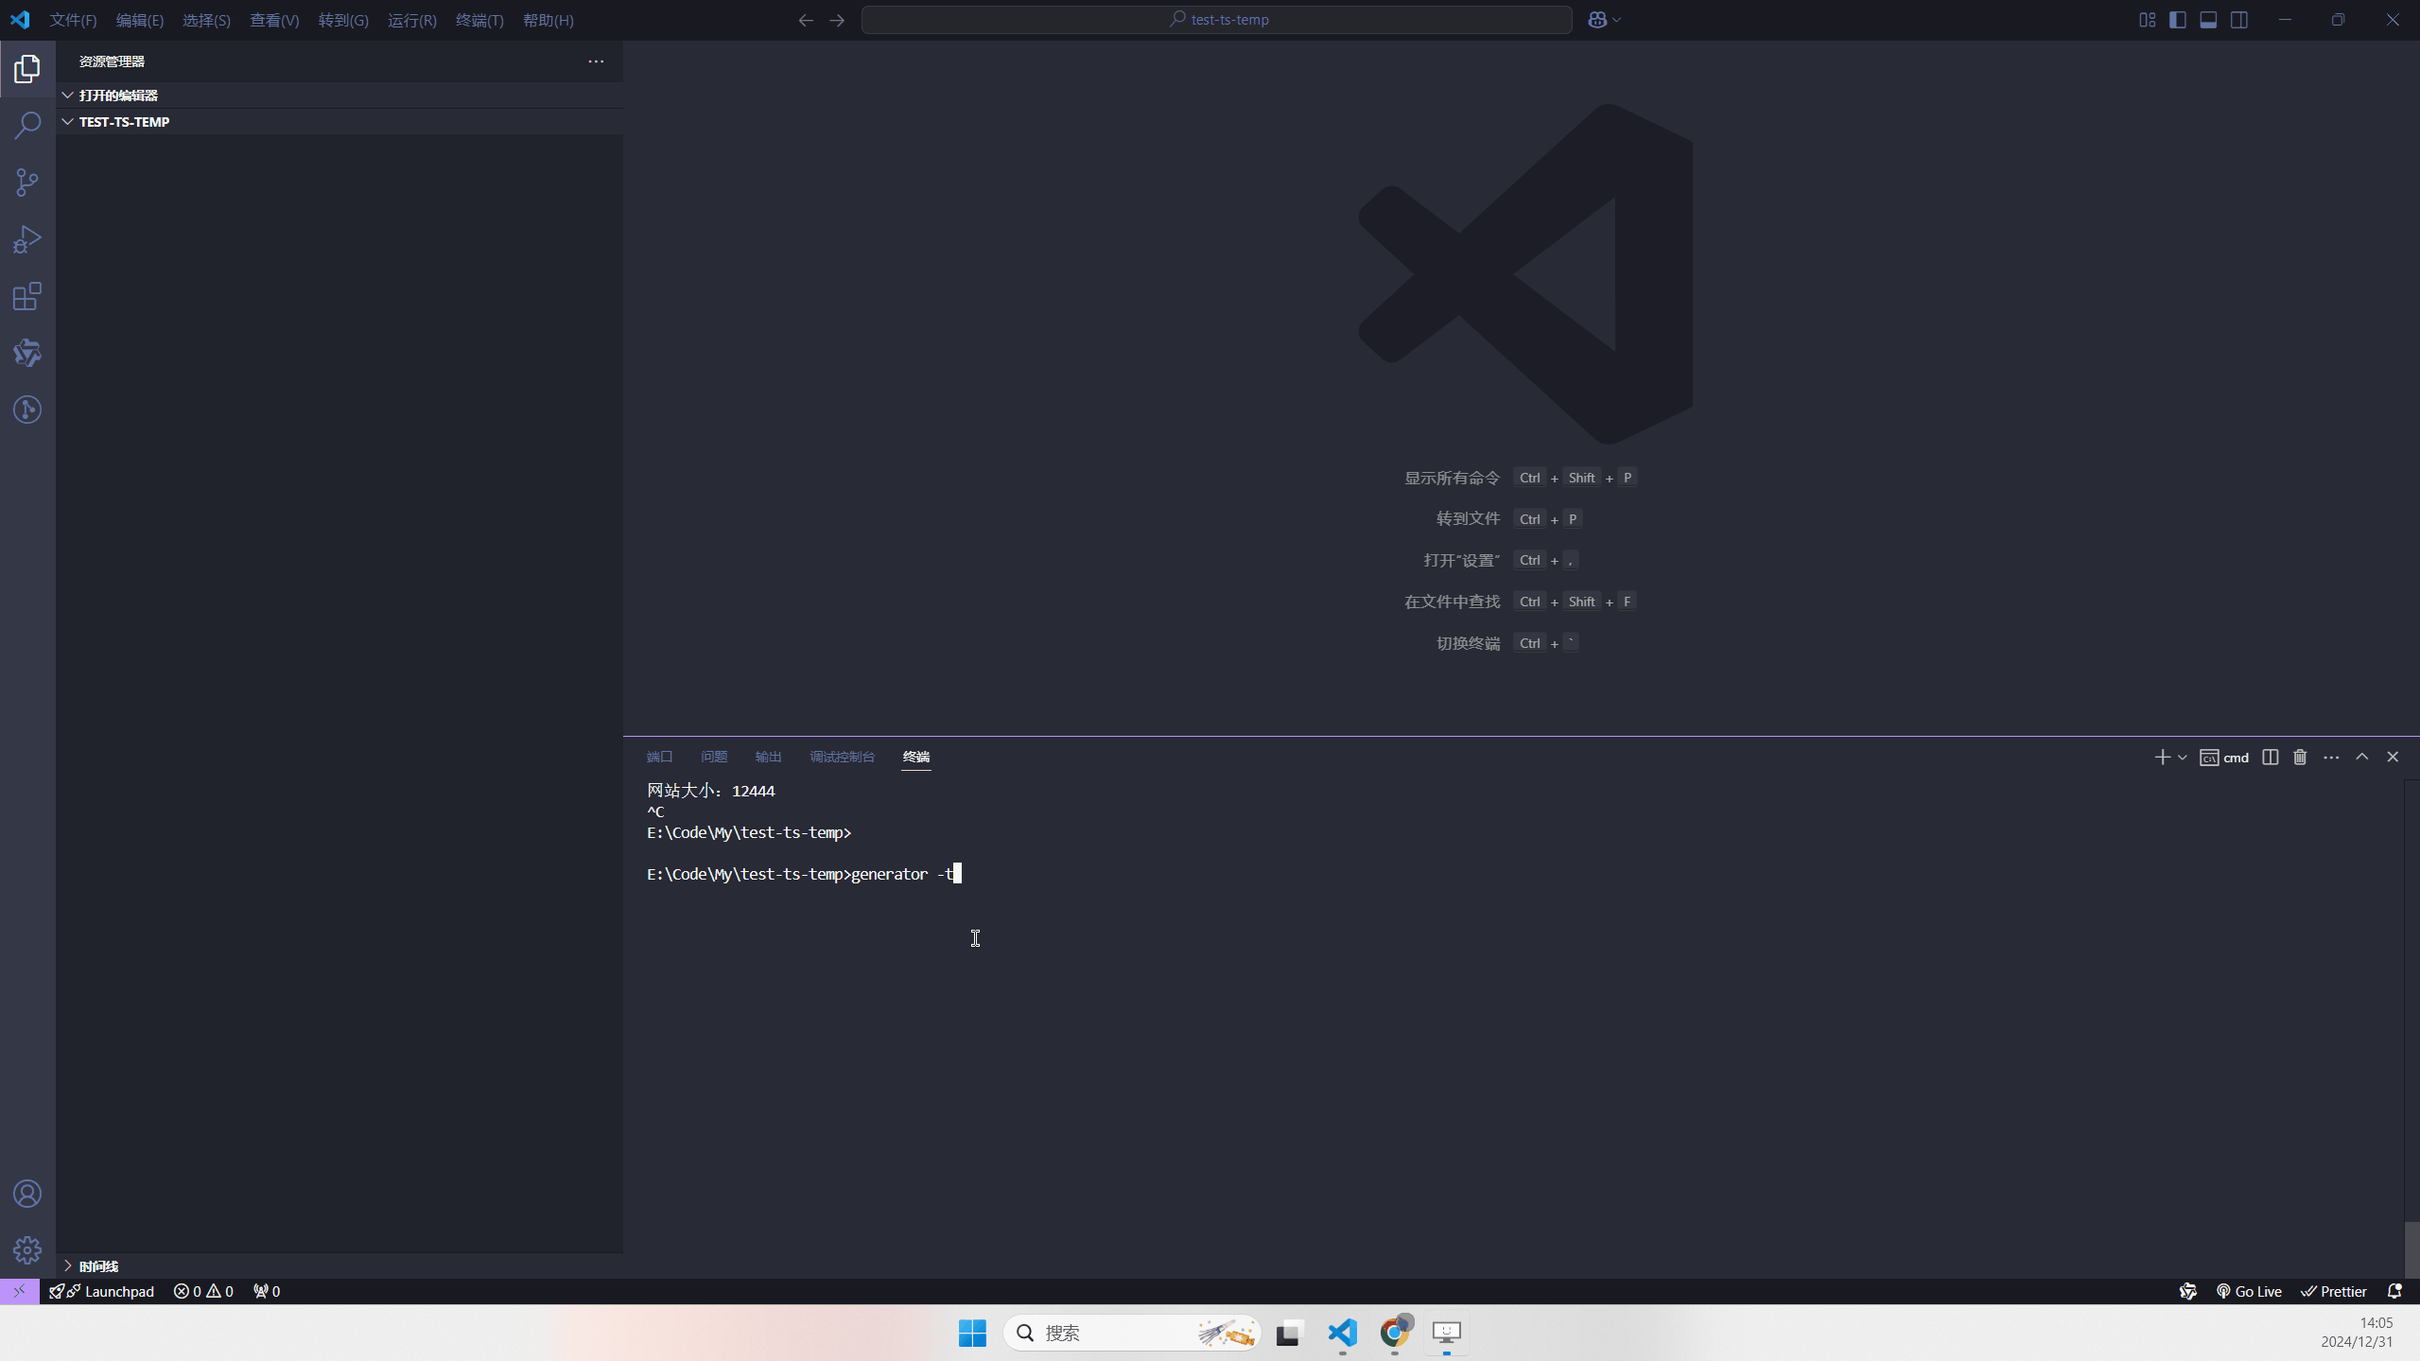
Task: Click the new terminal plus icon
Action: coord(2162,757)
